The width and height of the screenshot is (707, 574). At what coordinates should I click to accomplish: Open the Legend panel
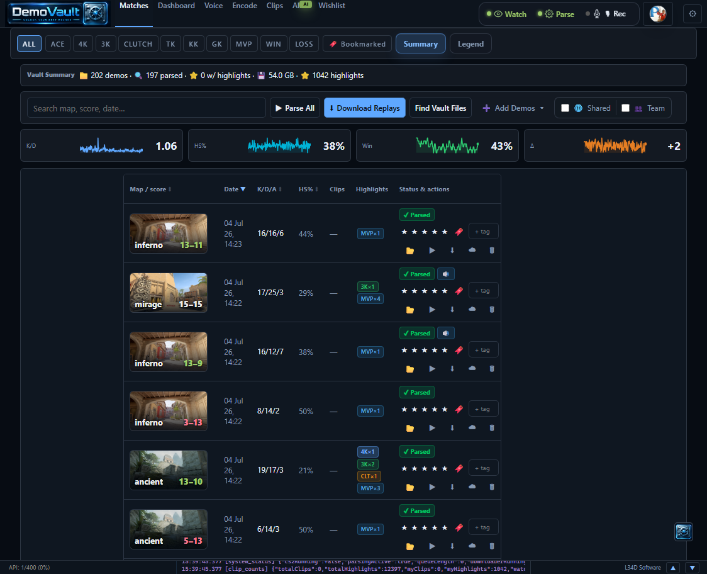470,44
